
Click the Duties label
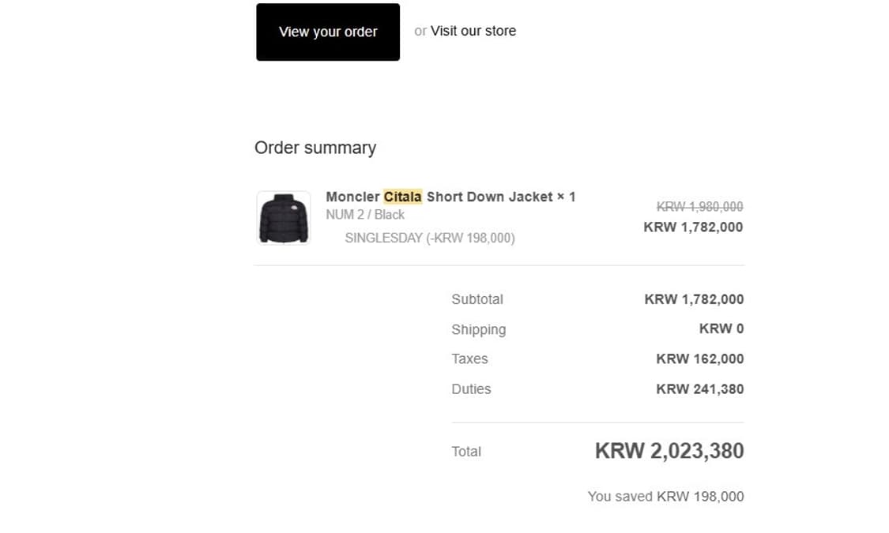coord(471,388)
